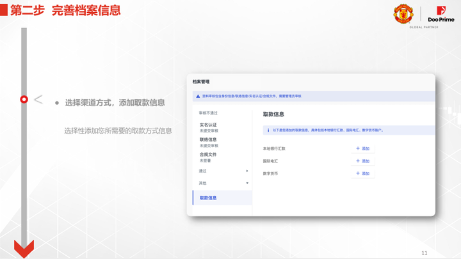Click the 未提交审核 status under 实名认证
This screenshot has width=461, height=259.
(x=209, y=130)
